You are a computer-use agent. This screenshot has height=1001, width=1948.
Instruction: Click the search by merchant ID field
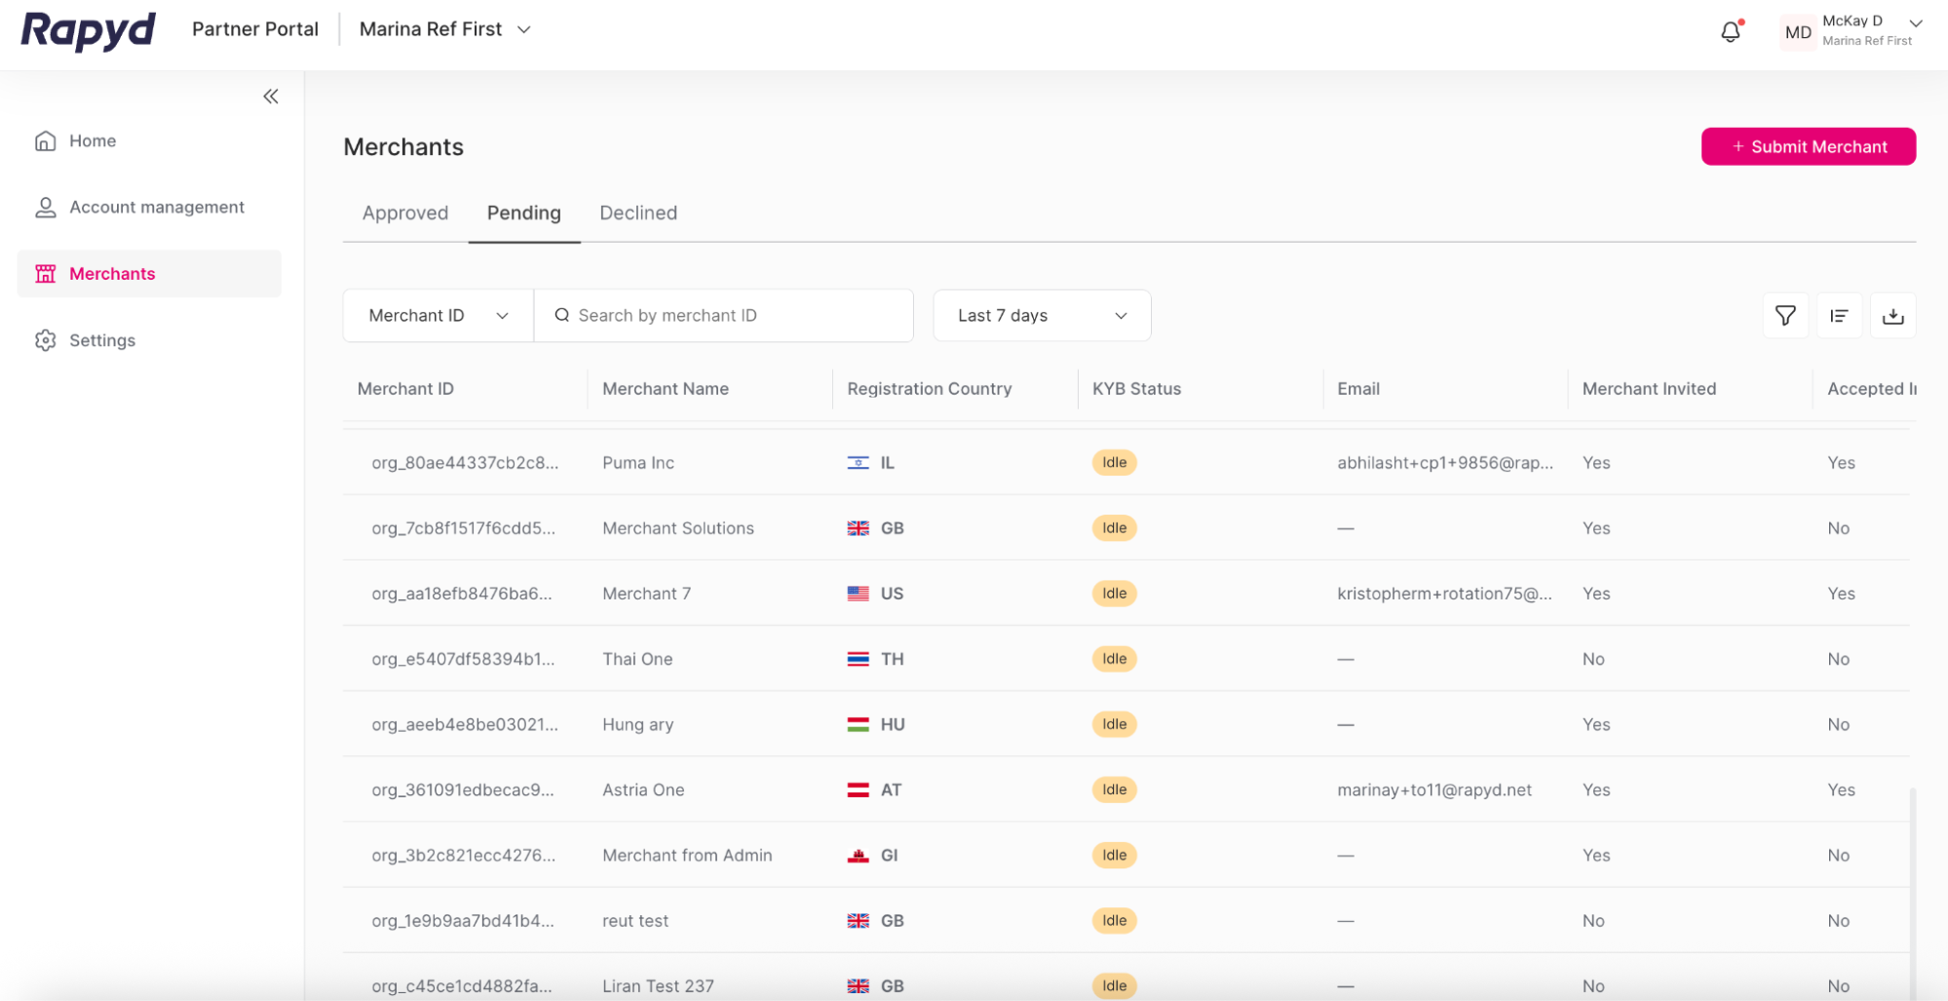tap(724, 315)
